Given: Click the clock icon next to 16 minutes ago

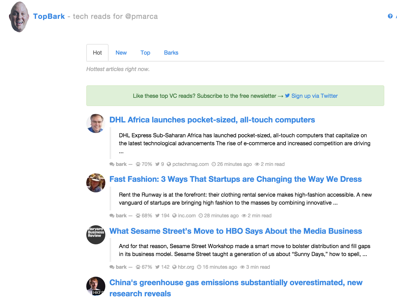Looking at the screenshot, I should tap(199, 267).
